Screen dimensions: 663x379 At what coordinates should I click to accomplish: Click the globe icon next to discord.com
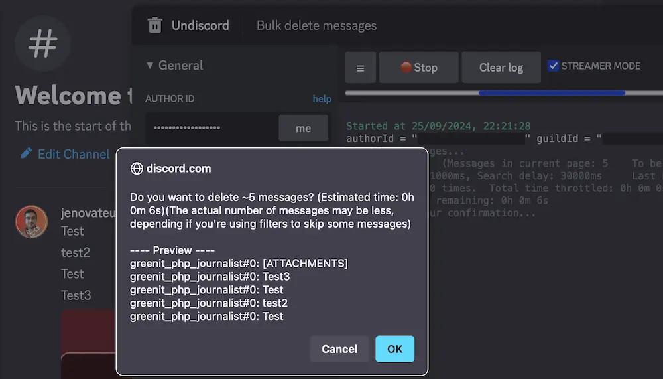click(x=137, y=169)
